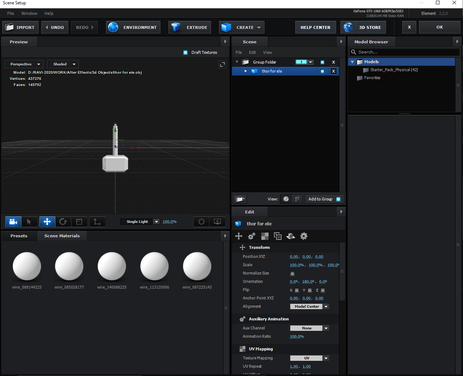Click the Group Folder folder icon
463x376 pixels.
click(246, 62)
